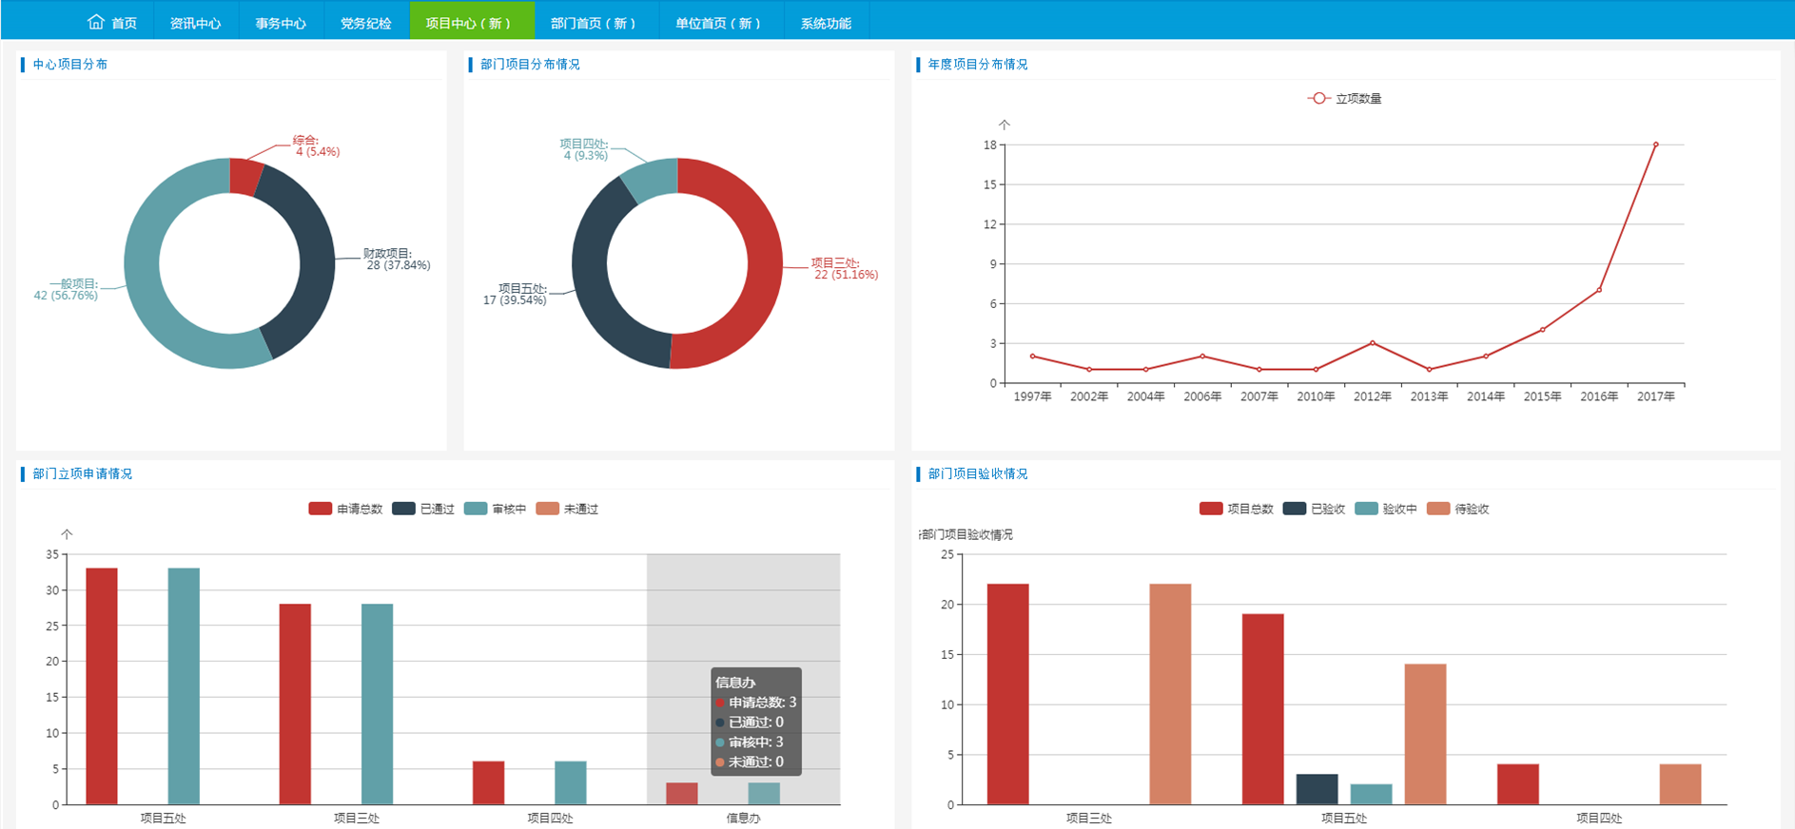Screen dimensions: 1795x829
Task: Click 项目四处 red 项目总数 bar in 验收情况
Action: click(1518, 784)
